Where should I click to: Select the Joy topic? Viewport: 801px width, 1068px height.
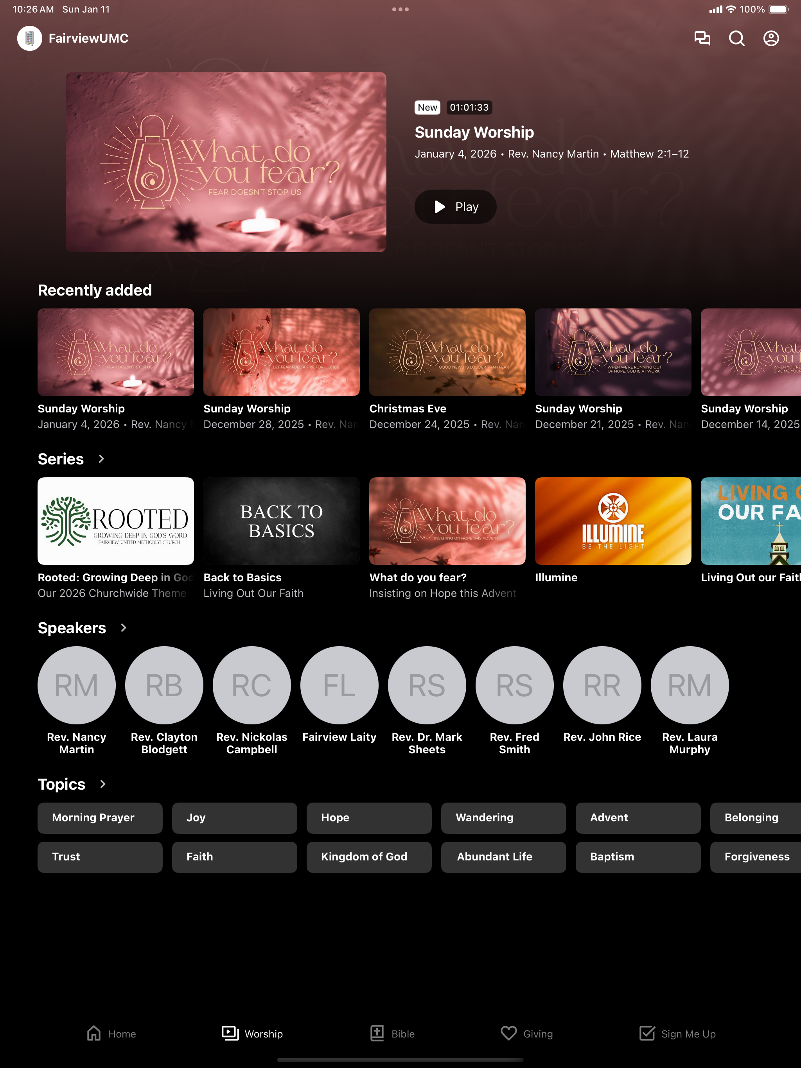click(x=234, y=818)
